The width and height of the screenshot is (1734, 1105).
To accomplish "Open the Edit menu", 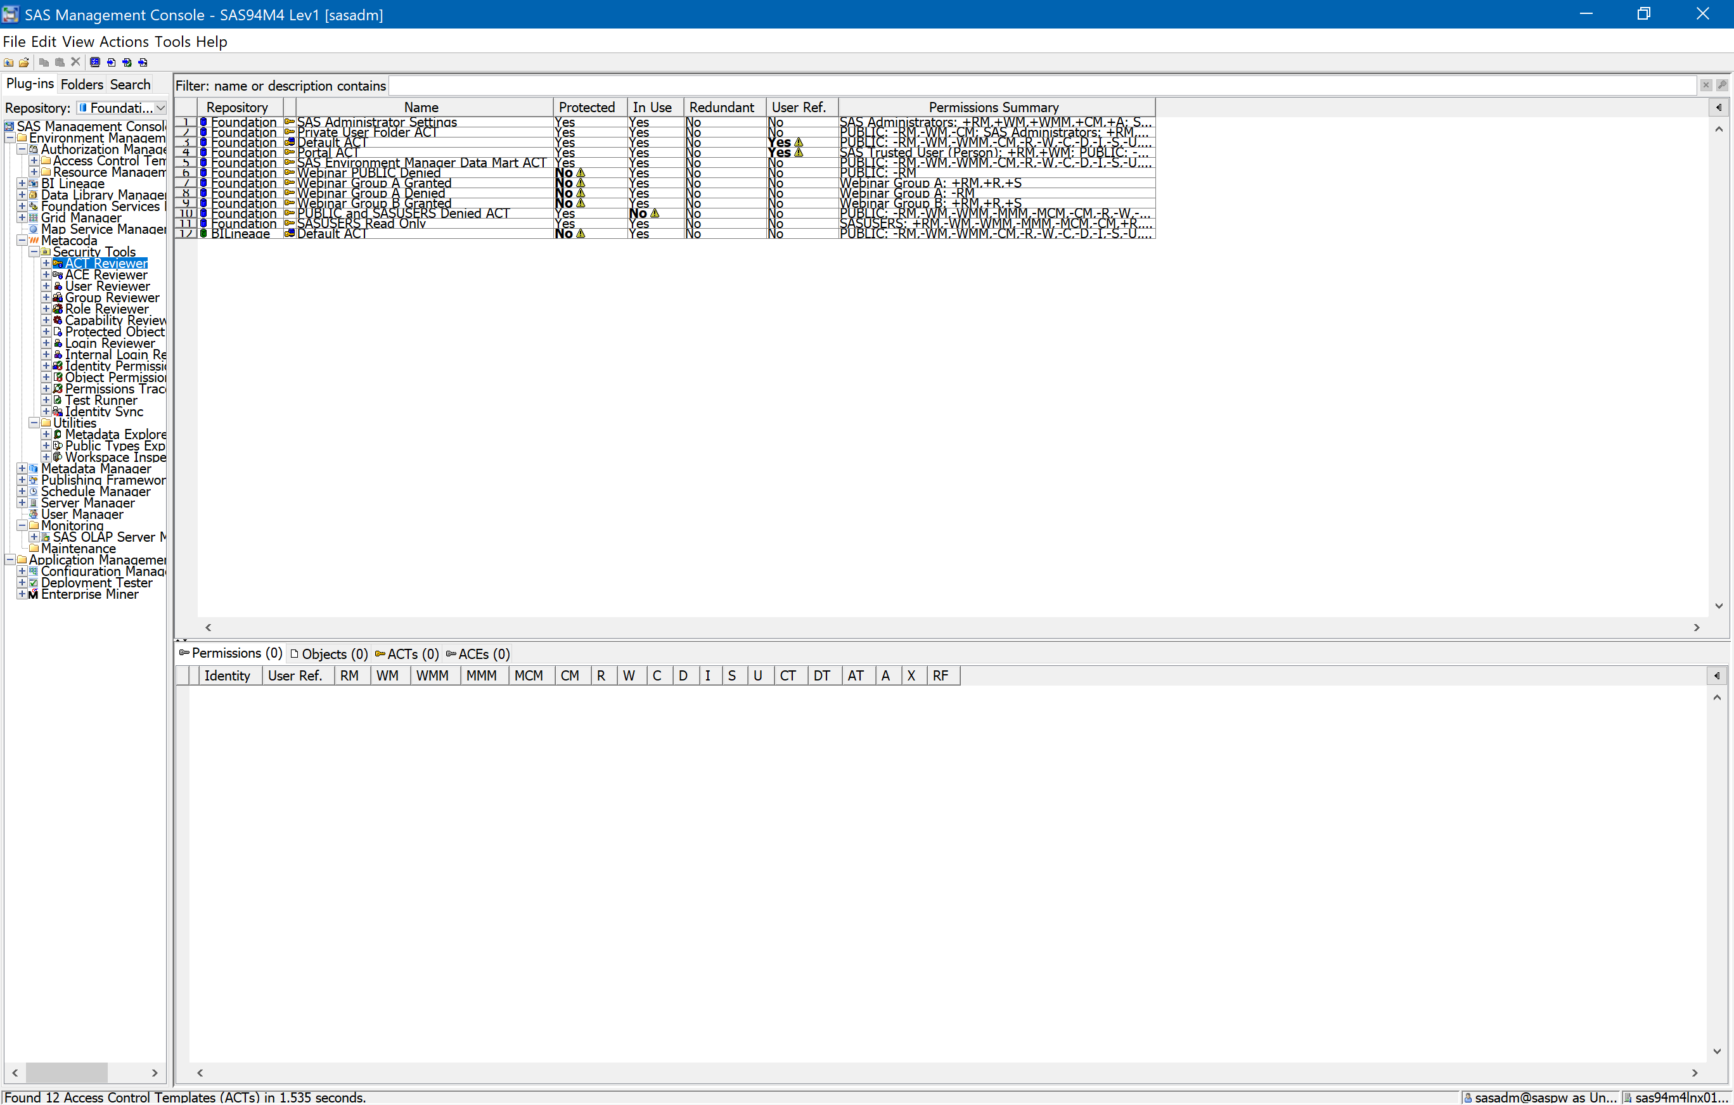I will pos(44,42).
